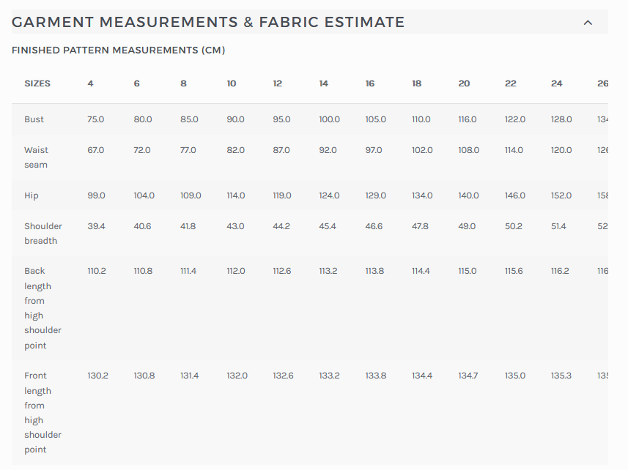This screenshot has width=628, height=470.
Task: Click the Finished Pattern Measurements (CM) subheading
Action: coord(118,51)
